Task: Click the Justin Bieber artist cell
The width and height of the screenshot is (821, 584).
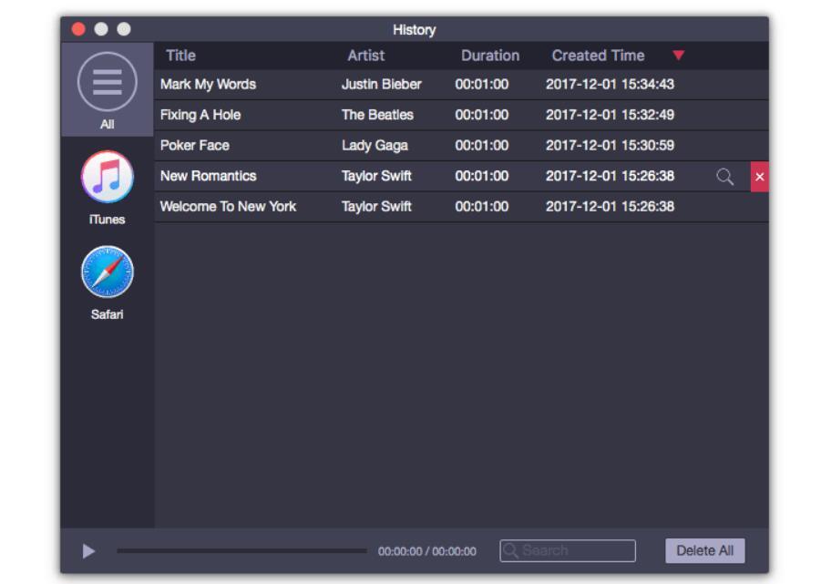Action: coord(381,84)
